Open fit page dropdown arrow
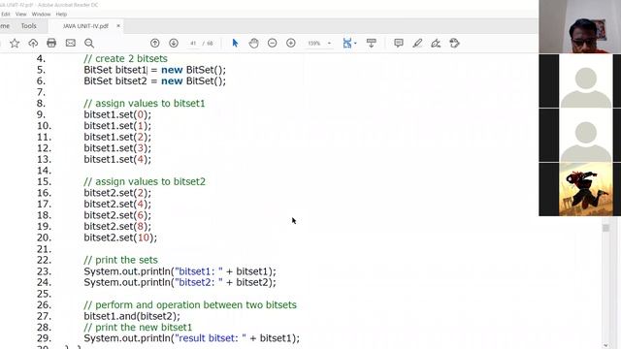 click(x=355, y=43)
